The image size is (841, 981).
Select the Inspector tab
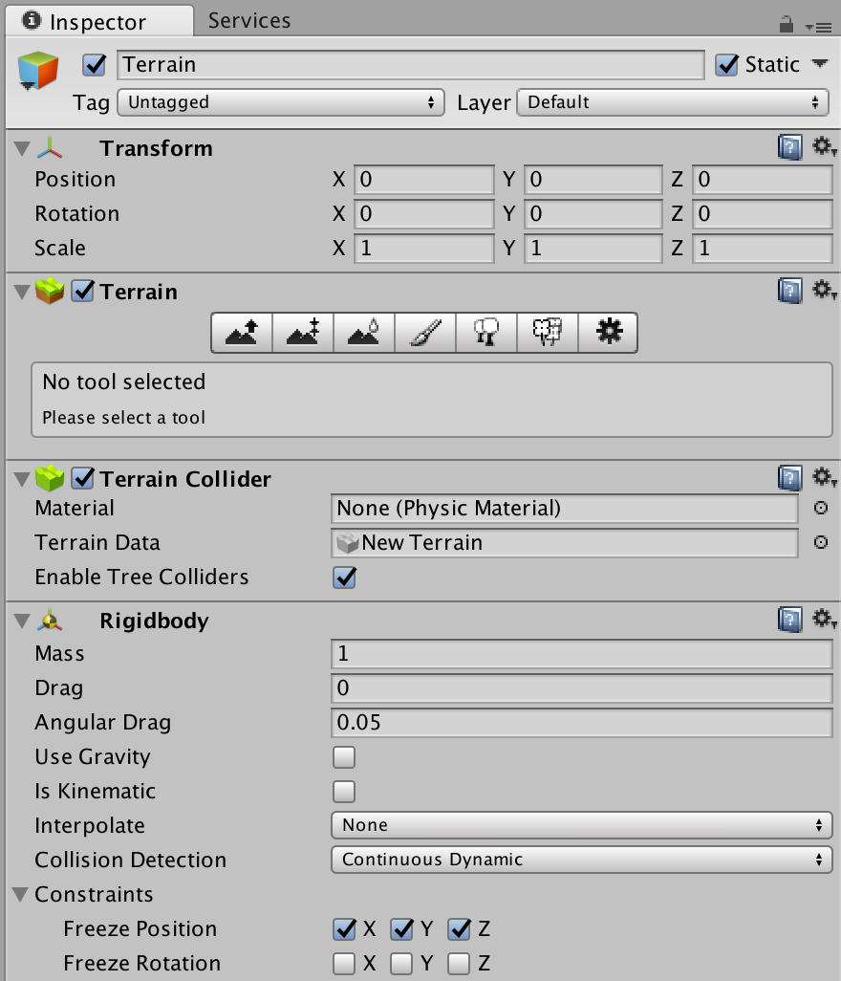96,21
